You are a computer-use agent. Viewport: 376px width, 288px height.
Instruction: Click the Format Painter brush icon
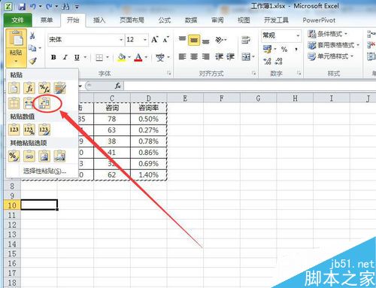click(x=33, y=60)
